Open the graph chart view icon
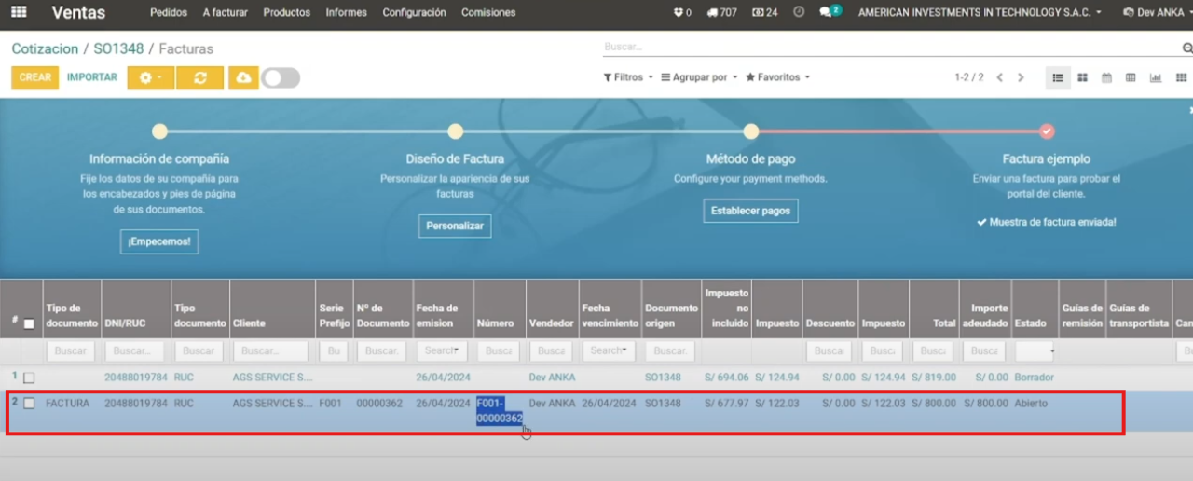Image resolution: width=1193 pixels, height=481 pixels. click(1156, 77)
